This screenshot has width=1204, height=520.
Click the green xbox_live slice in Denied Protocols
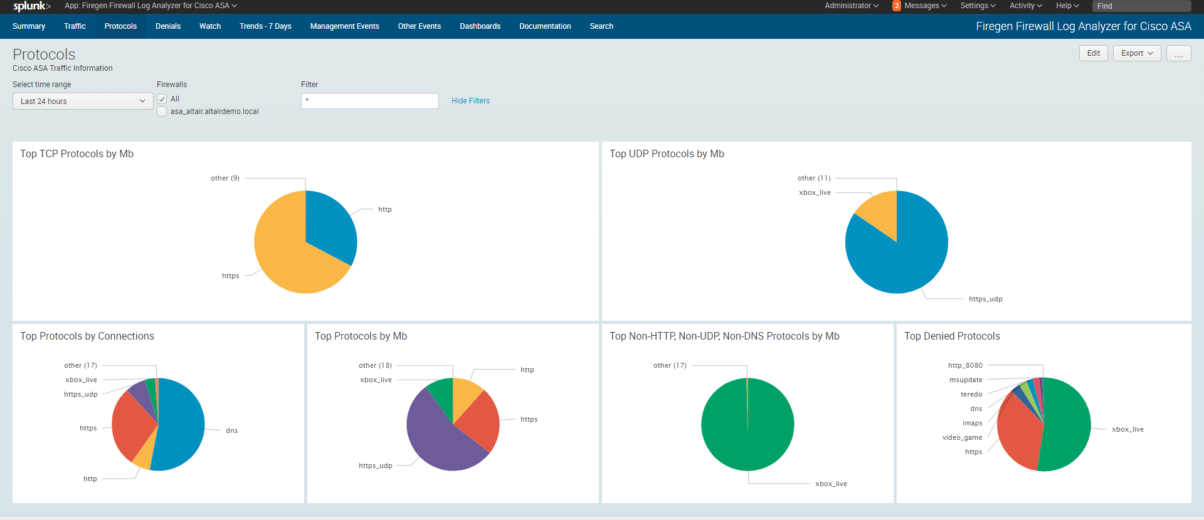[x=1068, y=426]
